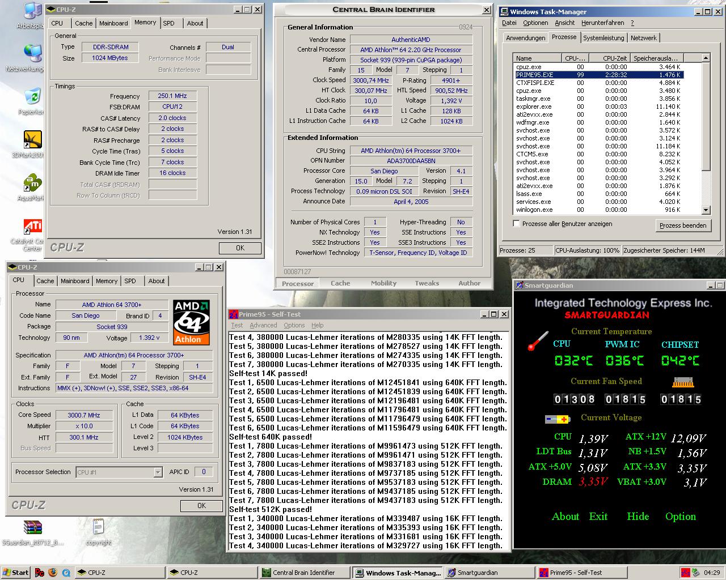726x580 pixels.
Task: Click the About link in Smartguardian
Action: [x=565, y=517]
